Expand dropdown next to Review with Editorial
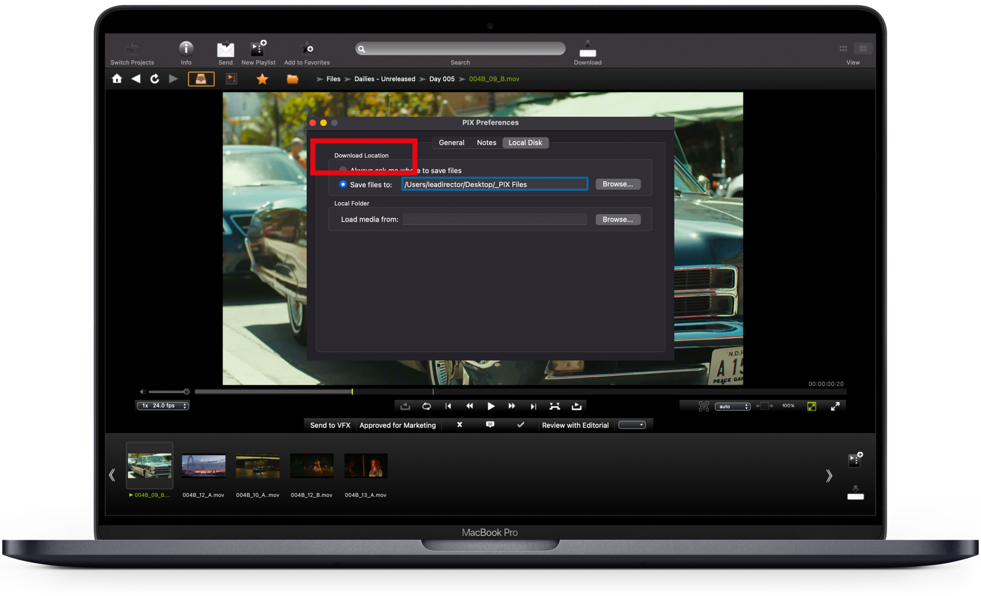 [x=632, y=425]
